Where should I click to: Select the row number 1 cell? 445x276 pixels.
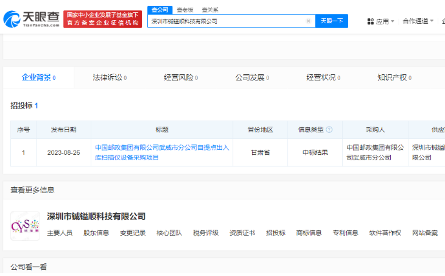pos(23,152)
